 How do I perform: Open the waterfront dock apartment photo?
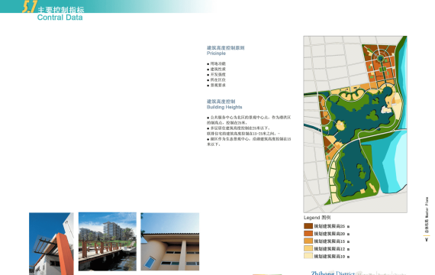(x=108, y=241)
